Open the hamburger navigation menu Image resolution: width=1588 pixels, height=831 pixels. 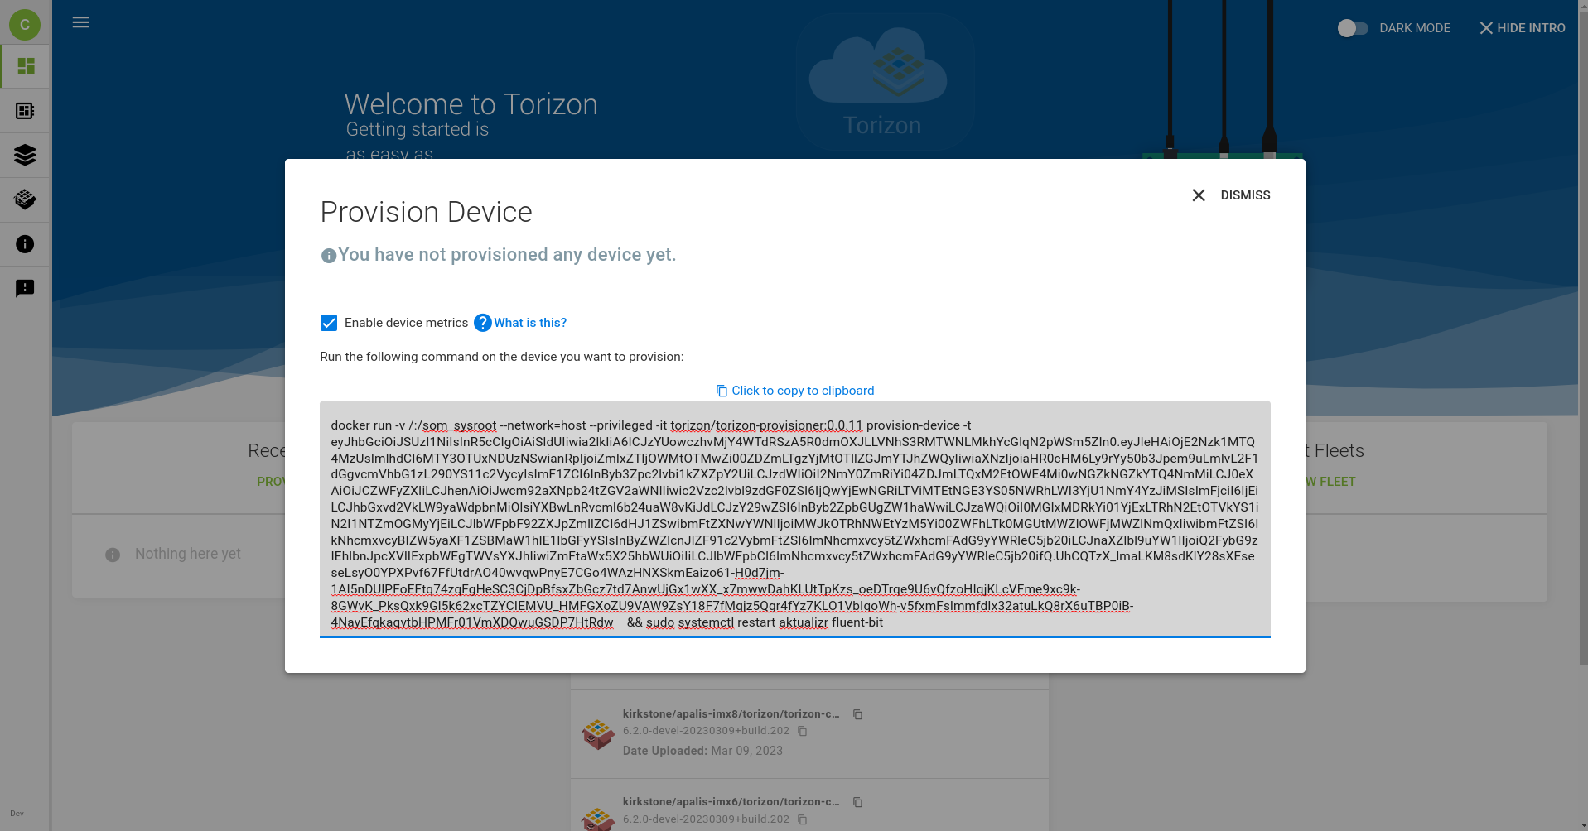point(80,22)
